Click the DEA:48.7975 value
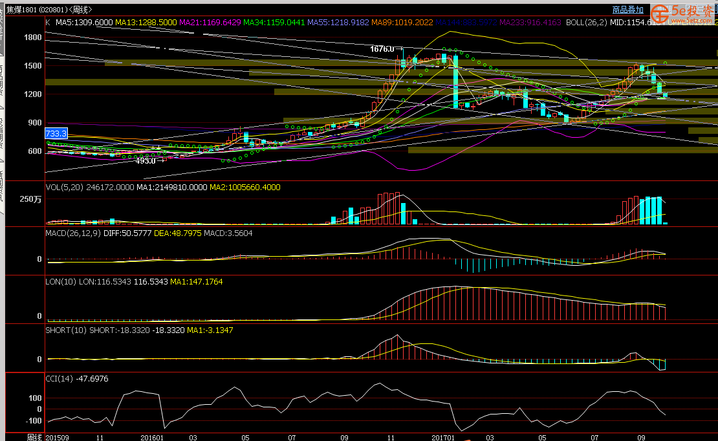The width and height of the screenshot is (718, 441). 178,233
